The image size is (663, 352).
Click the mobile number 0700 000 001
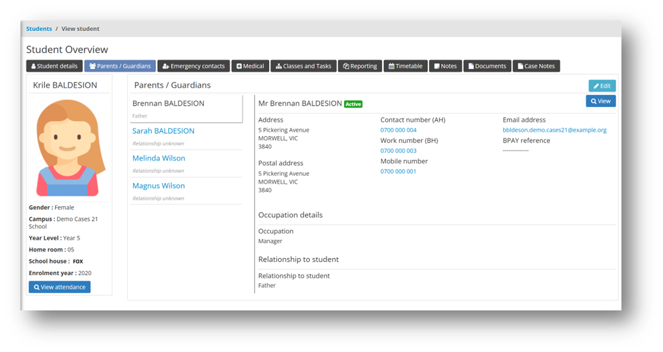click(398, 172)
